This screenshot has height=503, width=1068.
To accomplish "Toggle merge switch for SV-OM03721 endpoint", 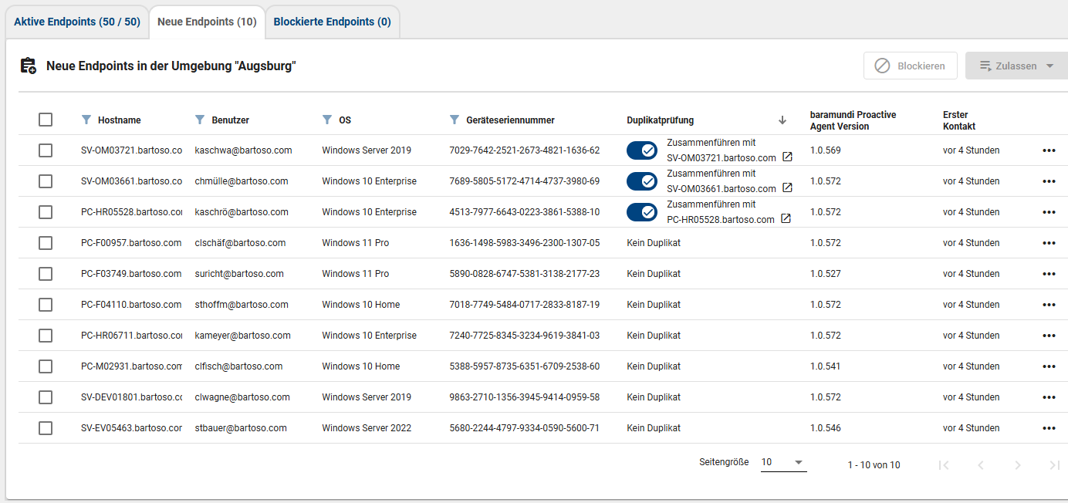I will pyautogui.click(x=641, y=150).
